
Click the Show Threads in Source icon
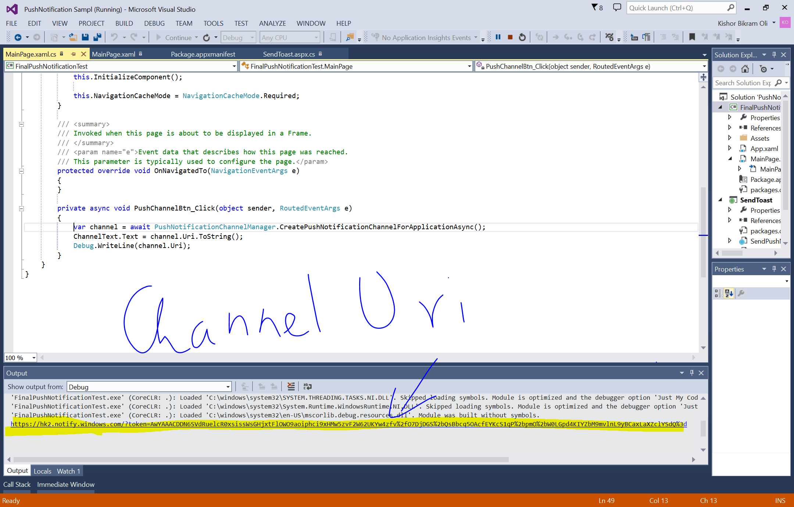point(609,37)
